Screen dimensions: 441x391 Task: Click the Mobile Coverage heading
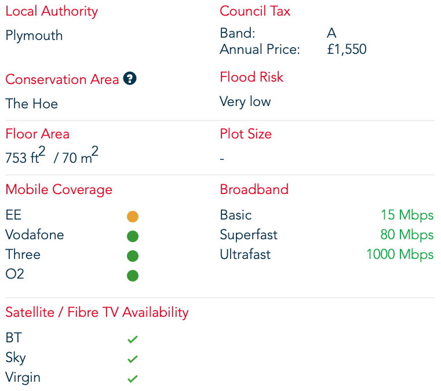[x=59, y=189]
